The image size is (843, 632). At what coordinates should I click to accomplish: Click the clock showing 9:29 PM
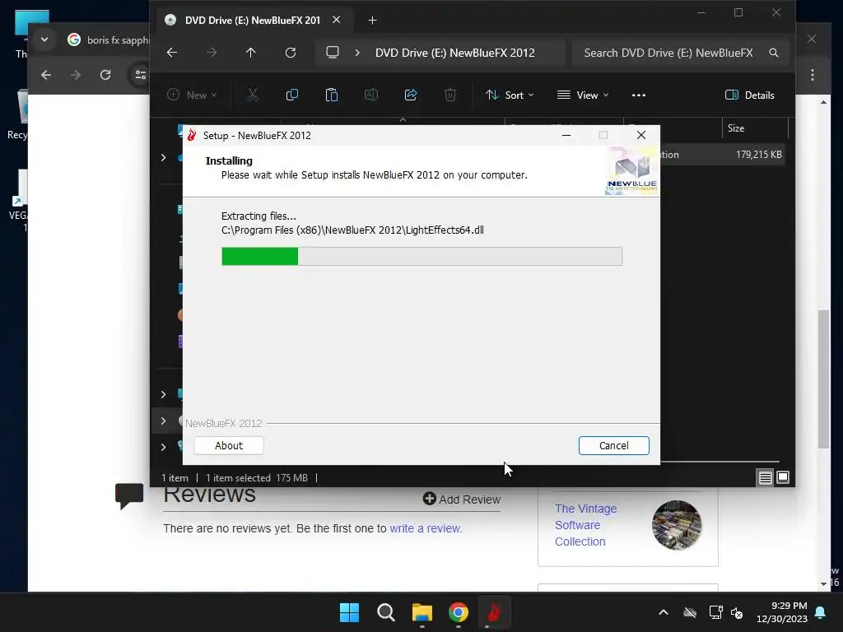coord(782,612)
